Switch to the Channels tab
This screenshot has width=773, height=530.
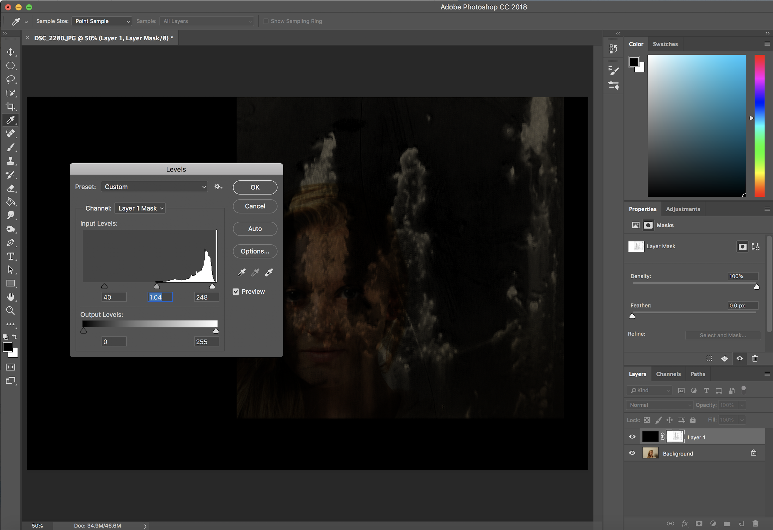point(668,374)
